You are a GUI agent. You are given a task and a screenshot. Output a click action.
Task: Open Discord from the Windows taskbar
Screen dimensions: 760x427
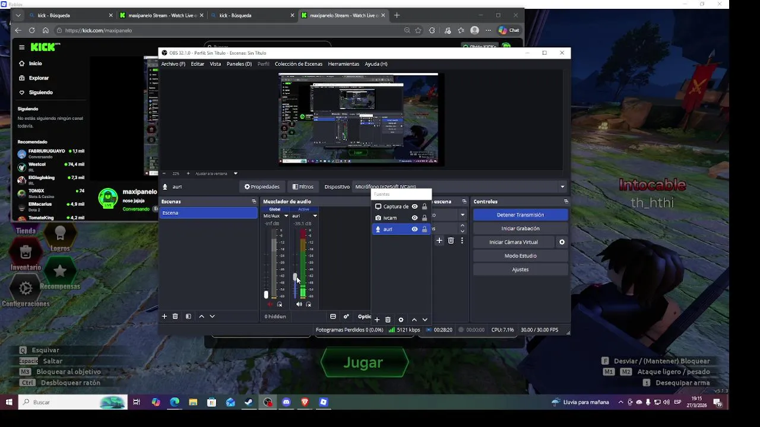click(x=286, y=402)
